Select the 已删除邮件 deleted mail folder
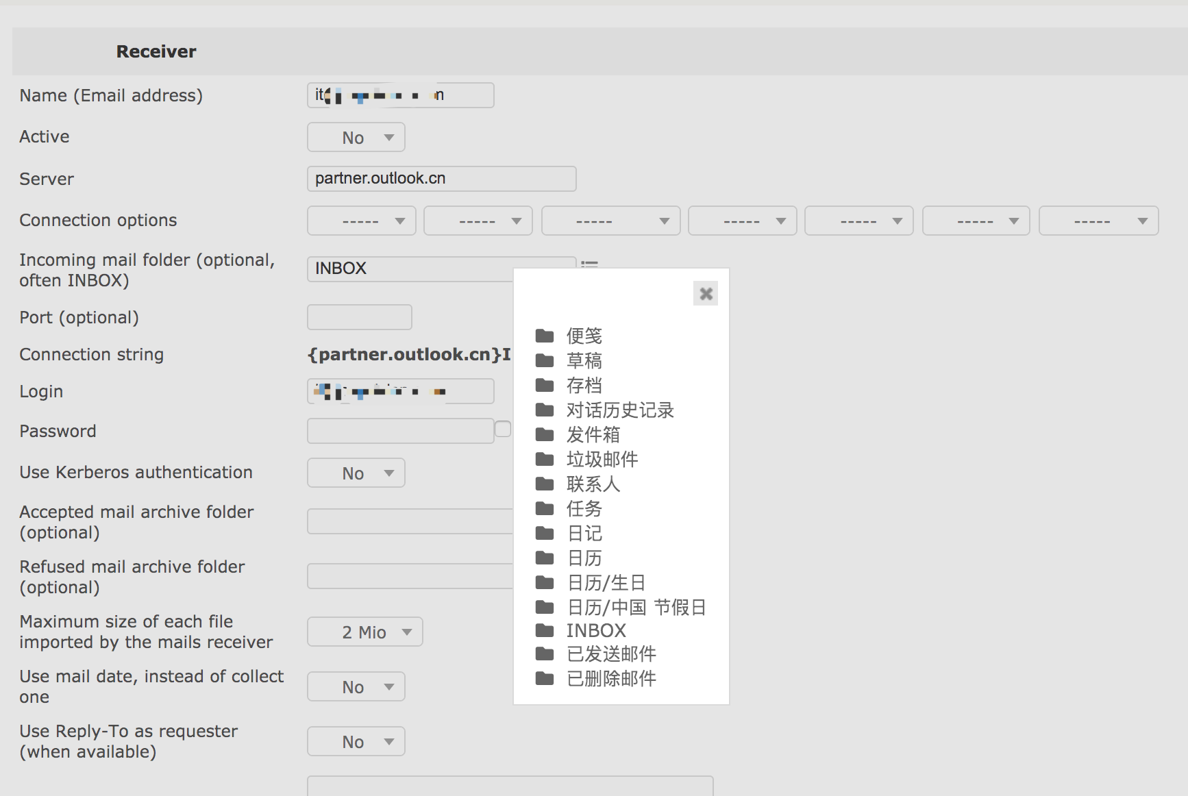Screen dimensions: 1188x796 (609, 678)
